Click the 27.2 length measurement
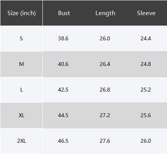The width and height of the screenshot is (167, 154). coord(105,115)
